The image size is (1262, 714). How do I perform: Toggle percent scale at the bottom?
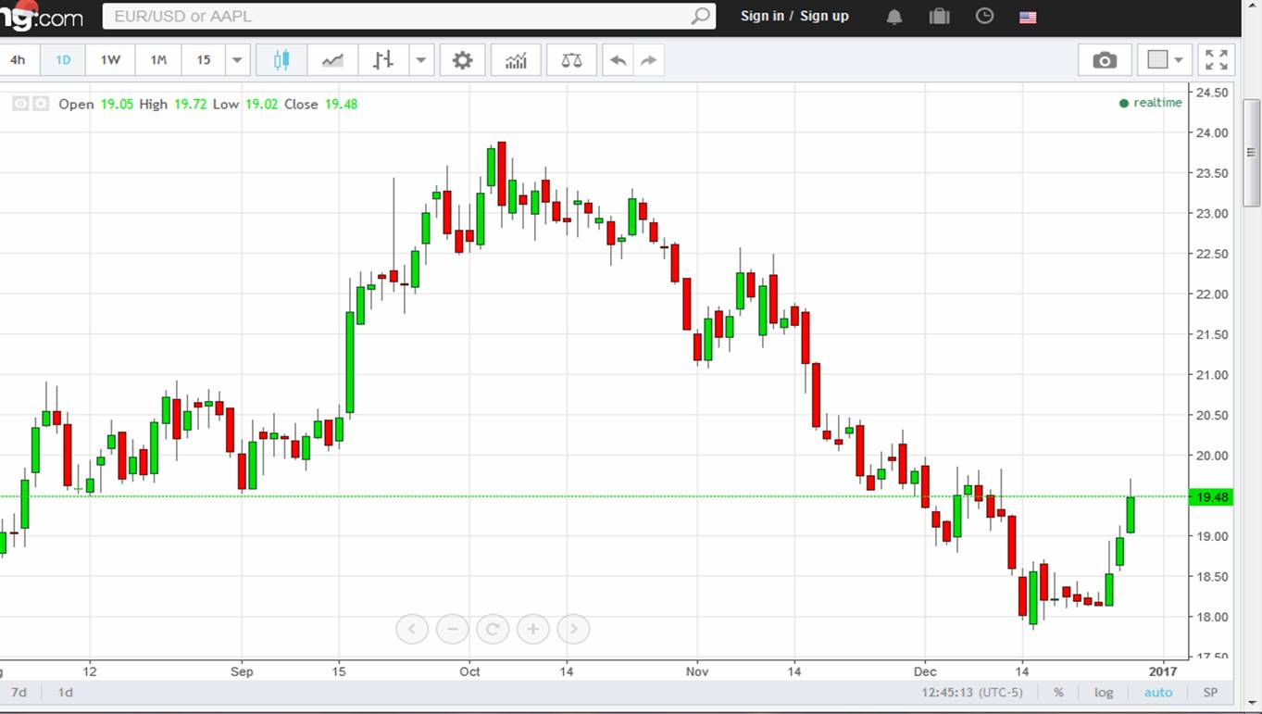(1058, 692)
